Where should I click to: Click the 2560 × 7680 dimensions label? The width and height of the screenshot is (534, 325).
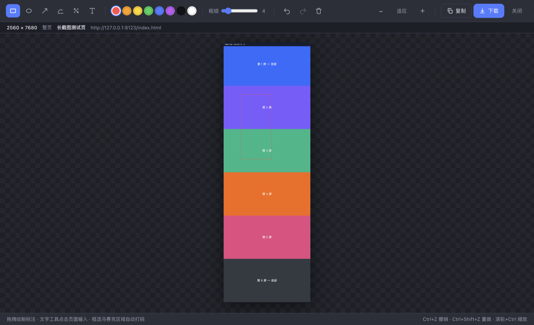22,28
